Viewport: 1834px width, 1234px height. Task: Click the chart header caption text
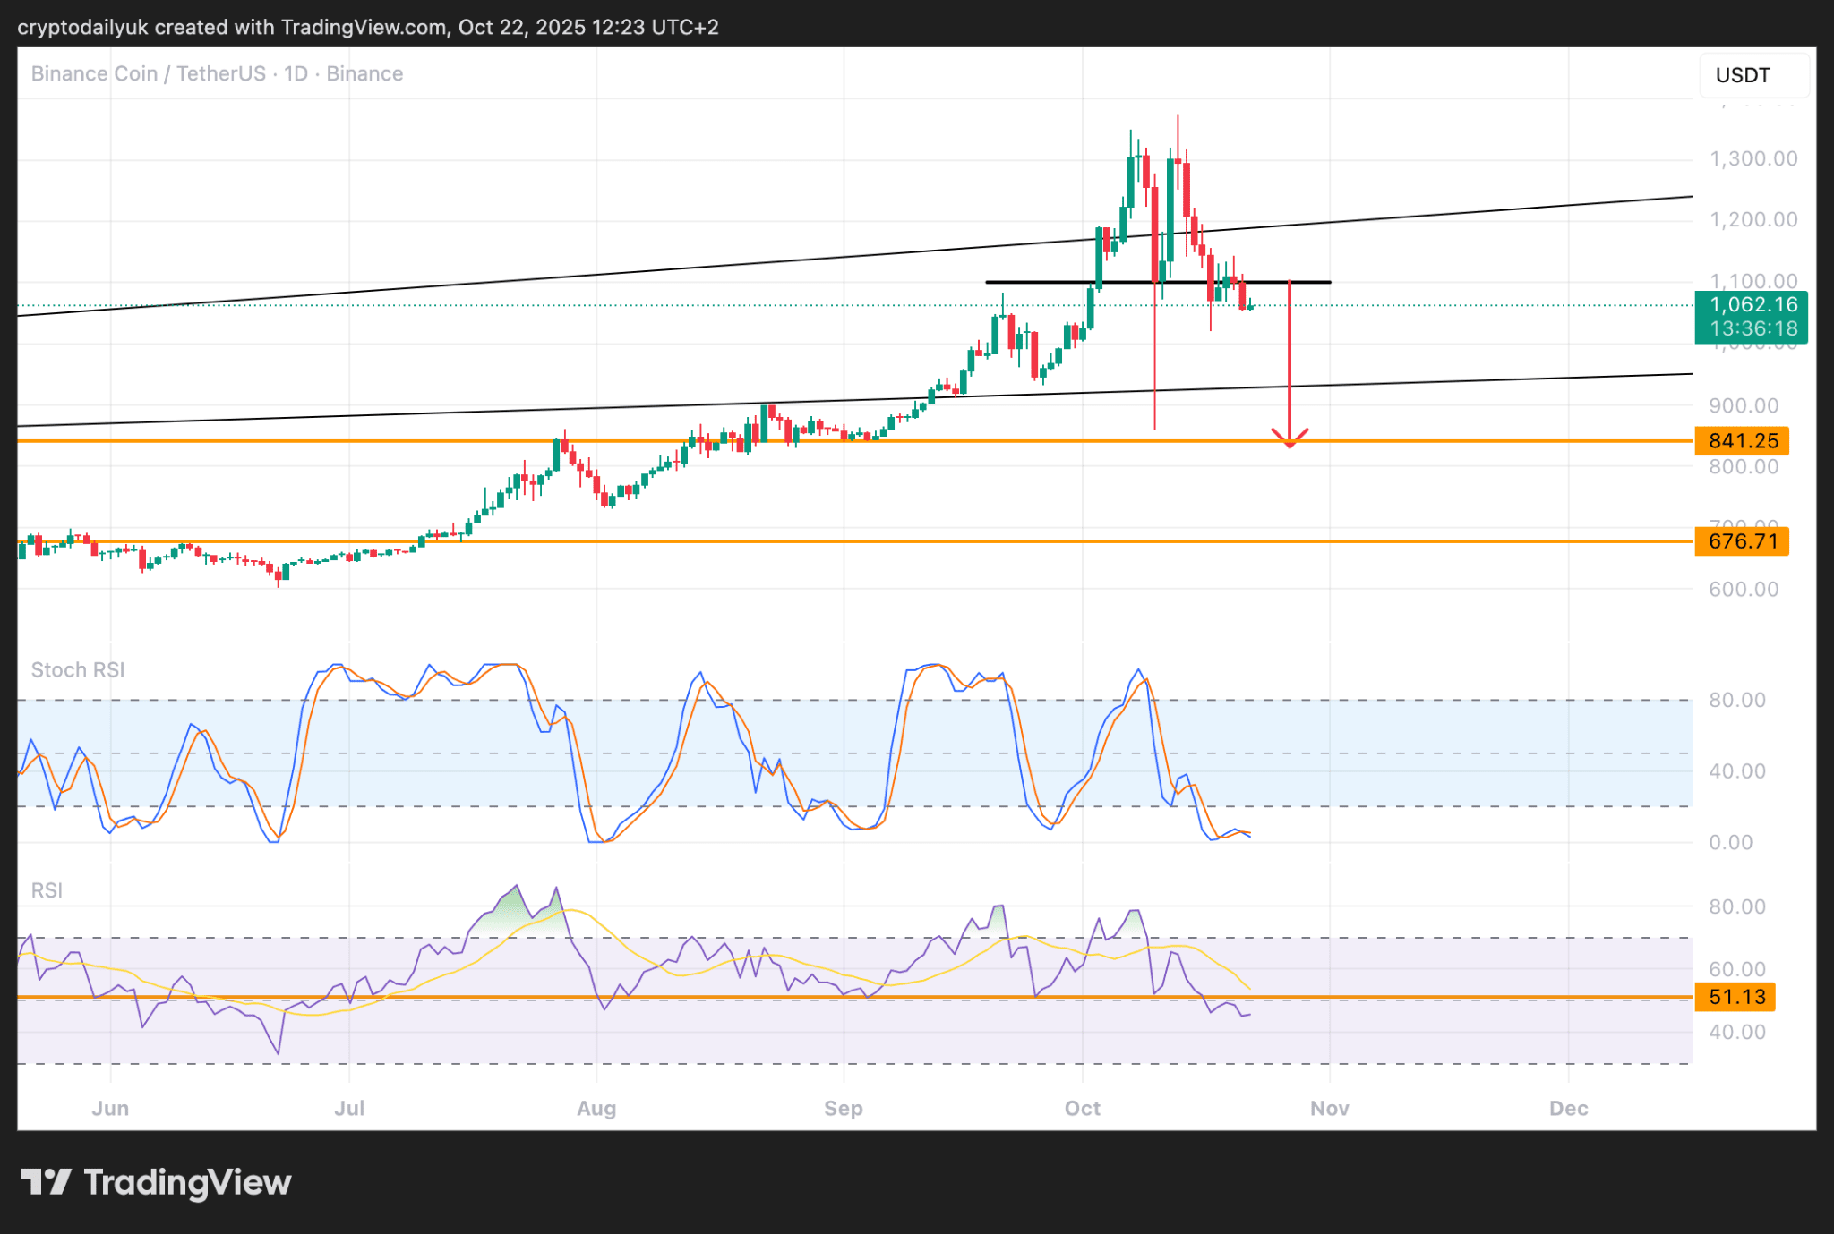(x=367, y=27)
